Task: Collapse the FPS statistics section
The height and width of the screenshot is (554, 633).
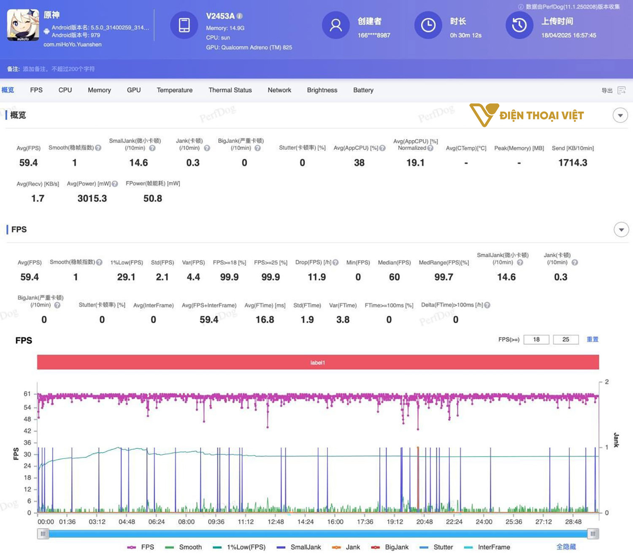Action: 621,229
